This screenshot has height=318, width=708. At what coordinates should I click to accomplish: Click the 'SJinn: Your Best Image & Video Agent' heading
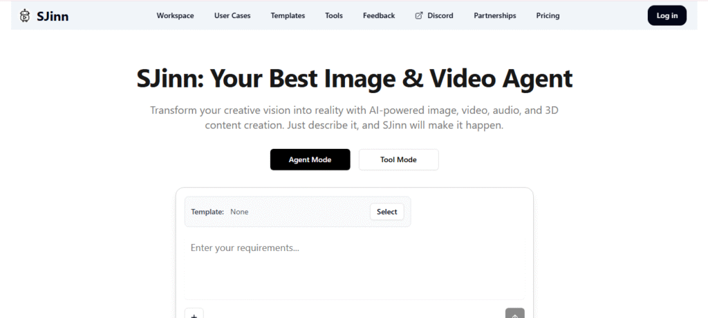[x=354, y=79]
